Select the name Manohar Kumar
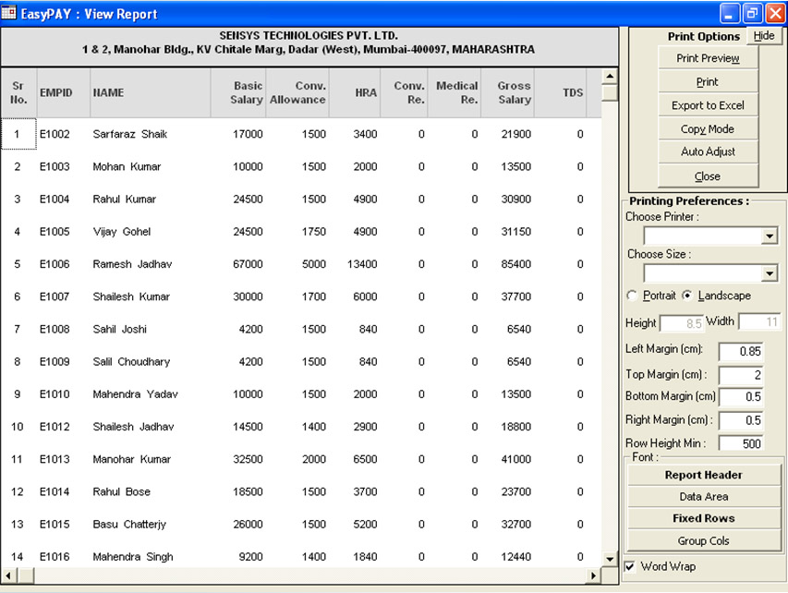This screenshot has width=788, height=593. point(132,459)
